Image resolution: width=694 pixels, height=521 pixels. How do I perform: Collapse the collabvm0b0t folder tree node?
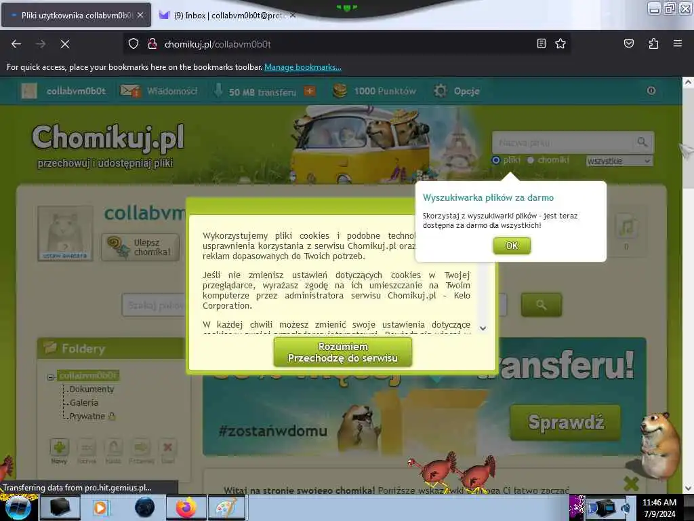pyautogui.click(x=50, y=377)
